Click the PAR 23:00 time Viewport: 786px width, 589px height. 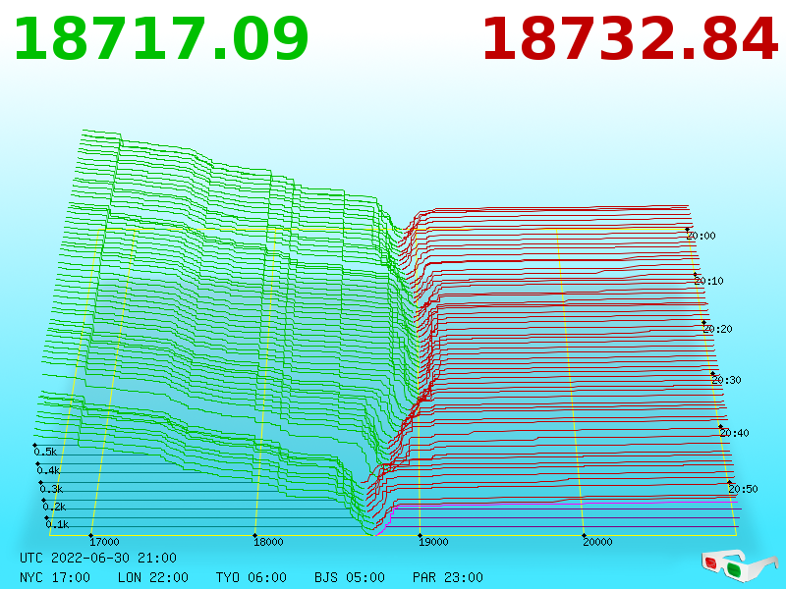448,577
